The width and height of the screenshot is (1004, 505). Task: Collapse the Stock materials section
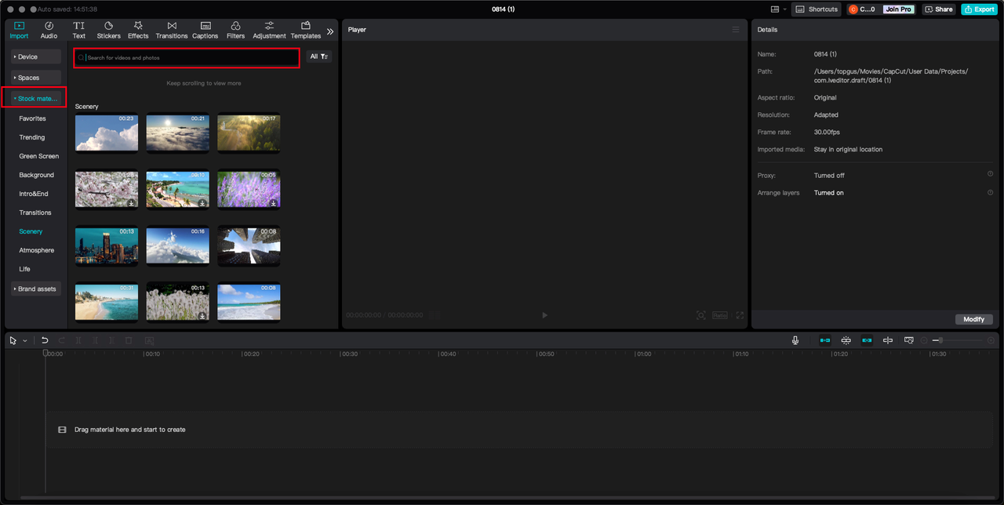pyautogui.click(x=36, y=99)
